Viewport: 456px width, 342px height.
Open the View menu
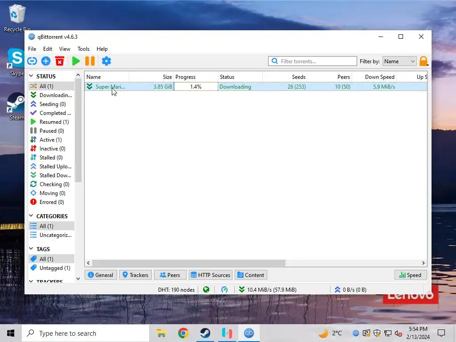65,49
